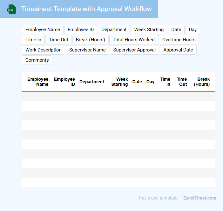Choose the Work Description tag
Image resolution: width=223 pixels, height=211 pixels.
tap(44, 50)
